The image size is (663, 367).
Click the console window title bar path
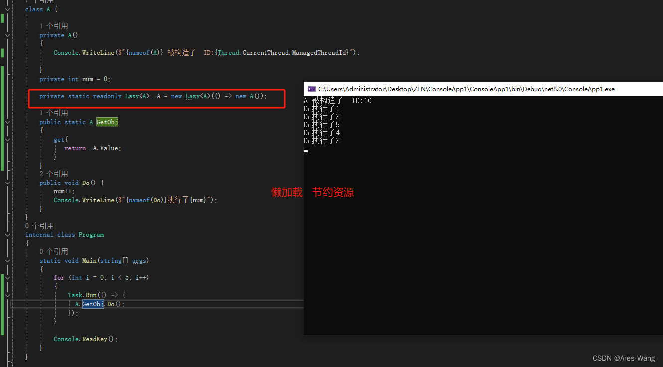pos(467,89)
